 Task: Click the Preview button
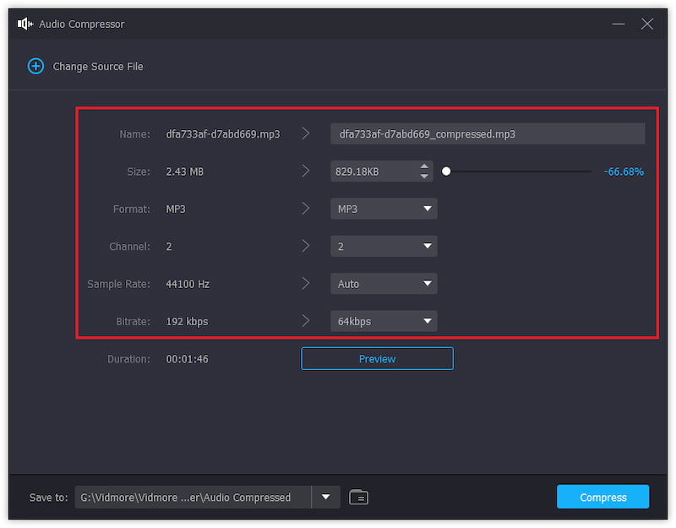[x=377, y=358]
